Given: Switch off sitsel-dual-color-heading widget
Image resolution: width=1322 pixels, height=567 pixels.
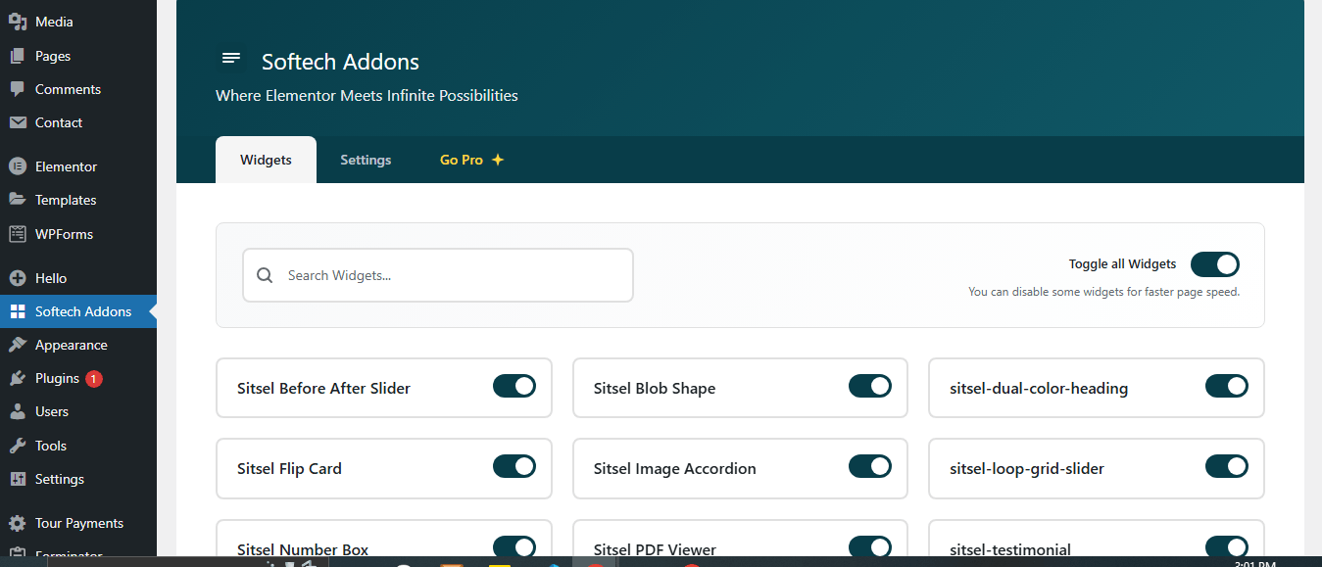Looking at the screenshot, I should tap(1227, 386).
